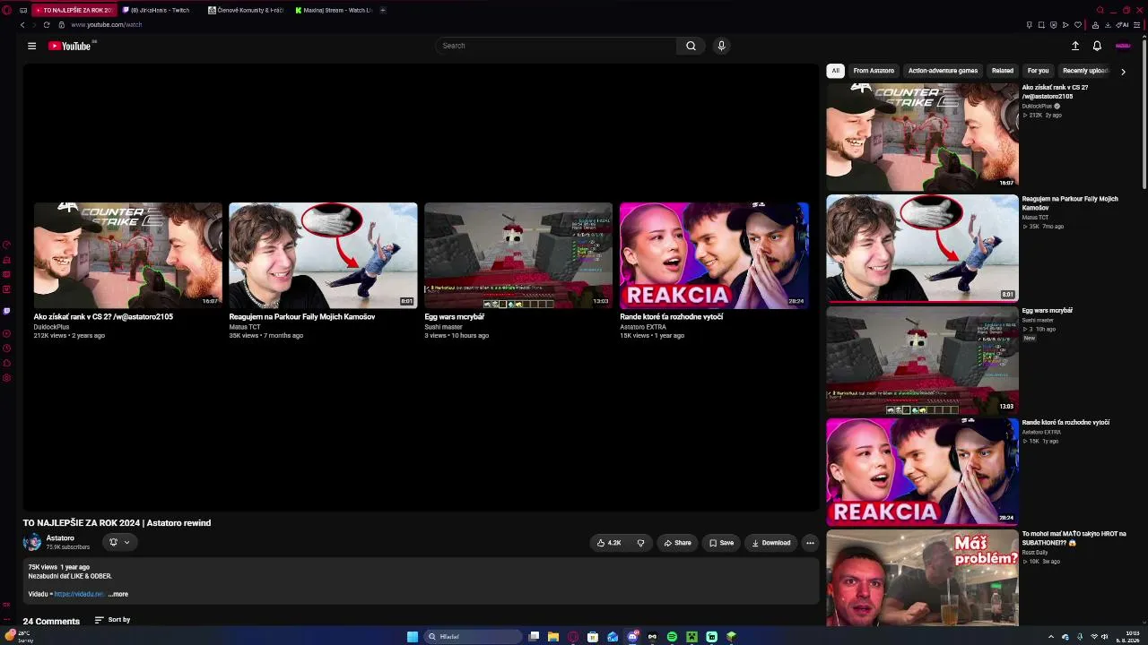Open Discord from the taskbar
1148x645 pixels.
tap(632, 637)
